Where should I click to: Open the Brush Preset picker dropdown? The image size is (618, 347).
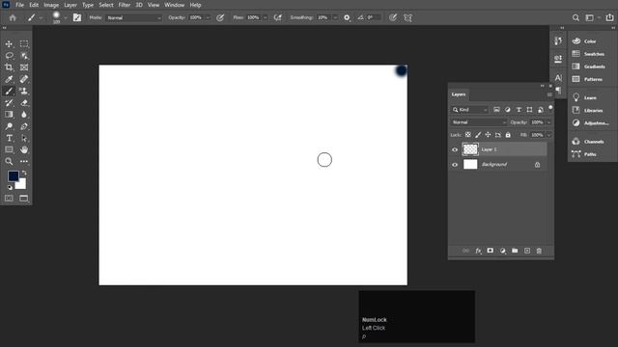(x=66, y=17)
